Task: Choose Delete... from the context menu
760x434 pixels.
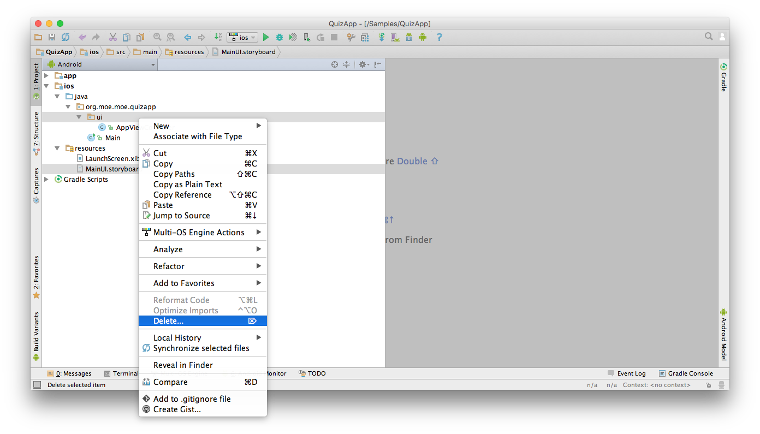Action: pyautogui.click(x=203, y=321)
